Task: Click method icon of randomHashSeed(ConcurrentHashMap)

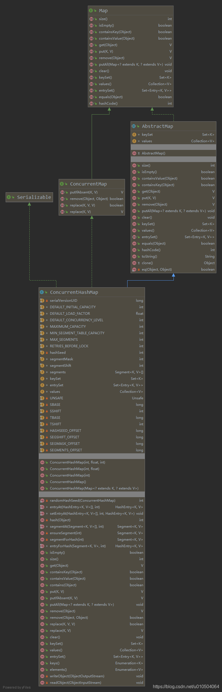Action: coord(42,501)
